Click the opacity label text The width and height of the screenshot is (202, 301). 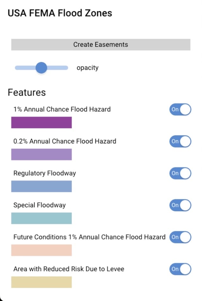point(87,68)
